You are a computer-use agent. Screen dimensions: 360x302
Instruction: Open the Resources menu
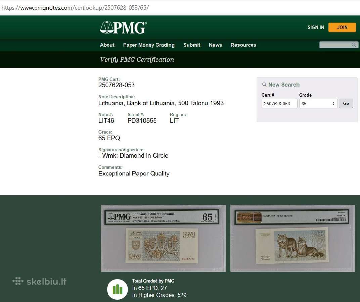point(243,45)
